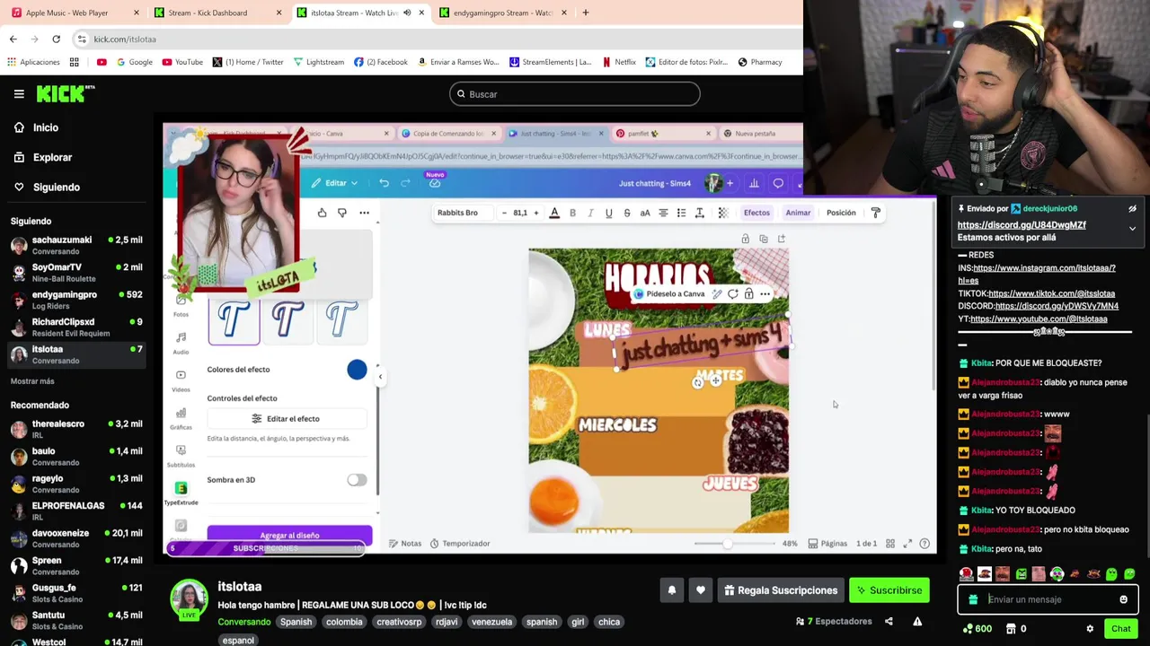The height and width of the screenshot is (646, 1150).
Task: Toggle the follow heart button
Action: point(701,590)
